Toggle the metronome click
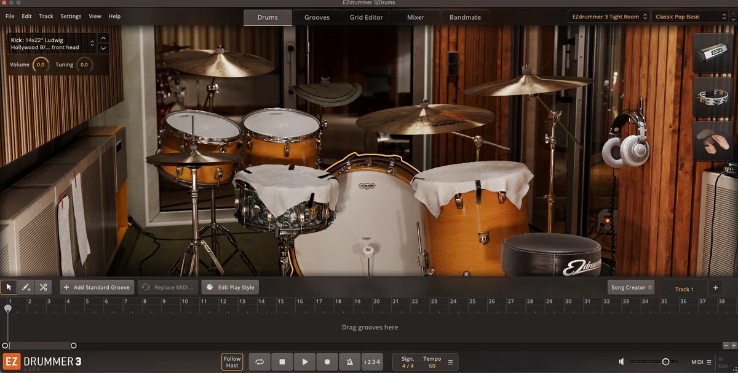The height and width of the screenshot is (373, 738). 349,362
